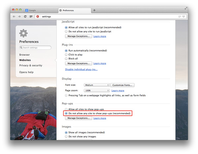Open Disable individual plug-ins link
198x154 pixels.
click(81, 69)
